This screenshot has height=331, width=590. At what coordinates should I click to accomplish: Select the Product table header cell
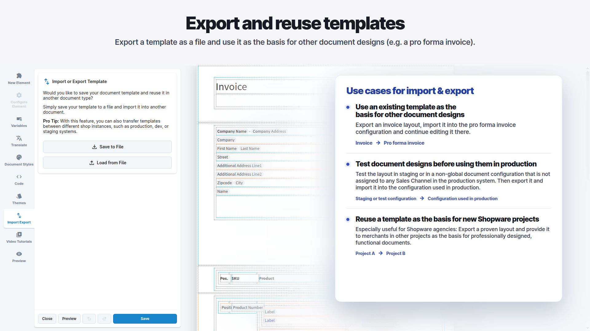click(266, 278)
